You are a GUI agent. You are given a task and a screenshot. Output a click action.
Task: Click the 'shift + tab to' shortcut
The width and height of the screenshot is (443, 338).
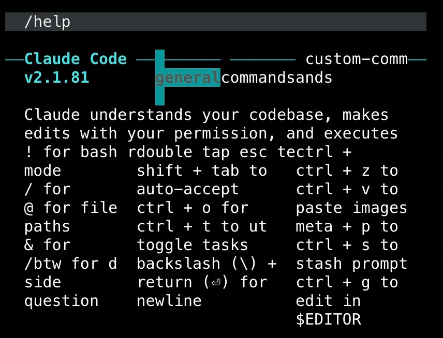(x=202, y=171)
